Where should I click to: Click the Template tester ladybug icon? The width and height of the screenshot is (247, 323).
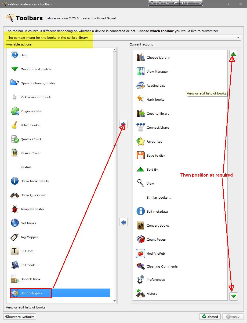click(x=14, y=209)
